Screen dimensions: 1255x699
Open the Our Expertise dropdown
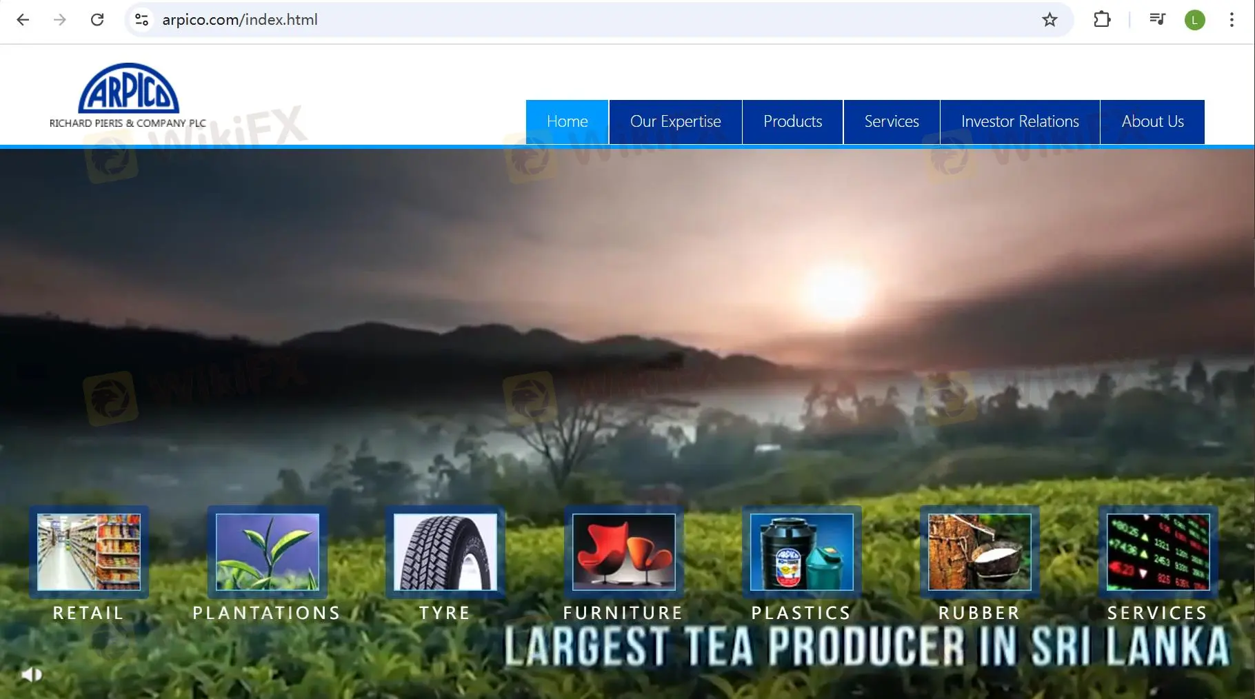click(x=675, y=121)
